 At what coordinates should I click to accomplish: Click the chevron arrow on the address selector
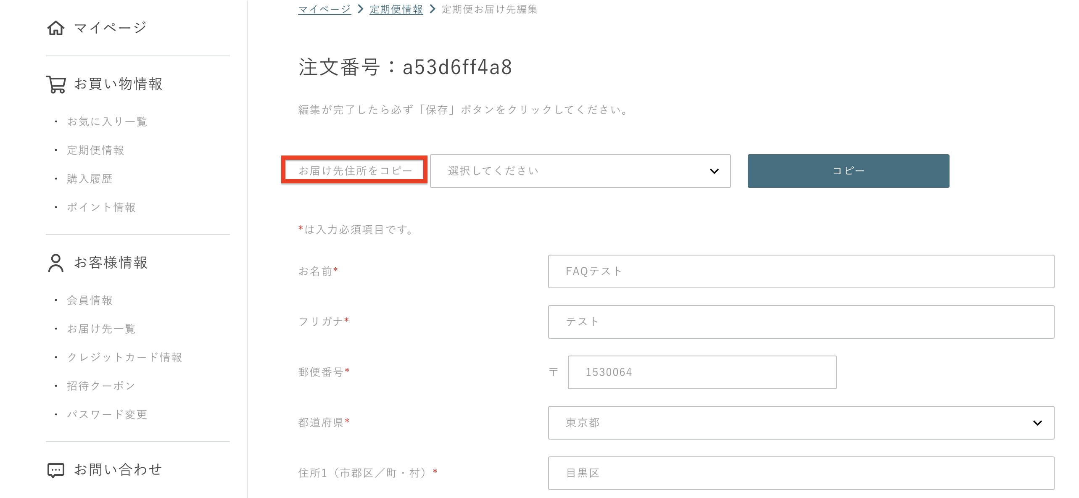[714, 171]
